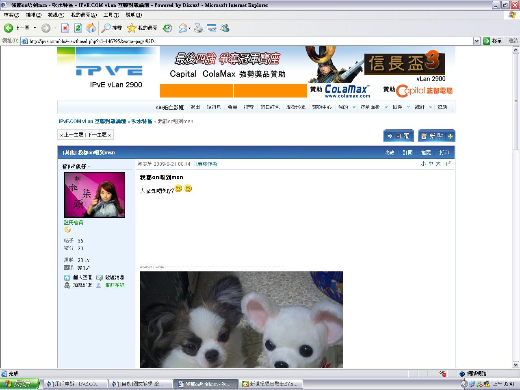520x390 pixels.
Task: Open the Mail toolbar icon
Action: click(183, 28)
